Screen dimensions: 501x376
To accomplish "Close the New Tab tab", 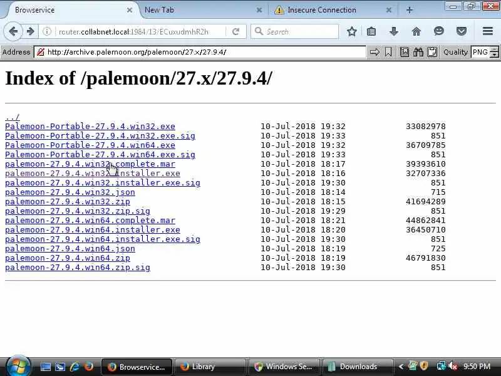I will 259,10.
